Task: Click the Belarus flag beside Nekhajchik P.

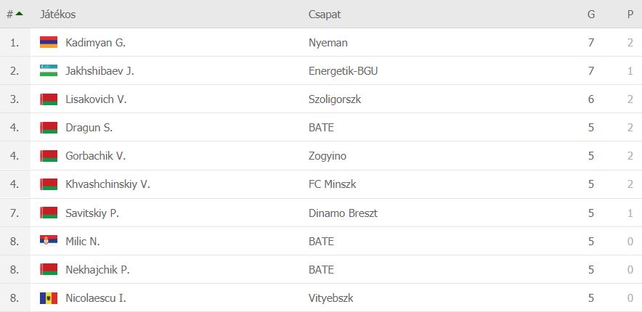Action: (49, 269)
